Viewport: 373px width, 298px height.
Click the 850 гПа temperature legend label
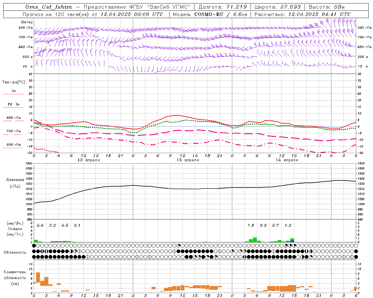pos(14,118)
